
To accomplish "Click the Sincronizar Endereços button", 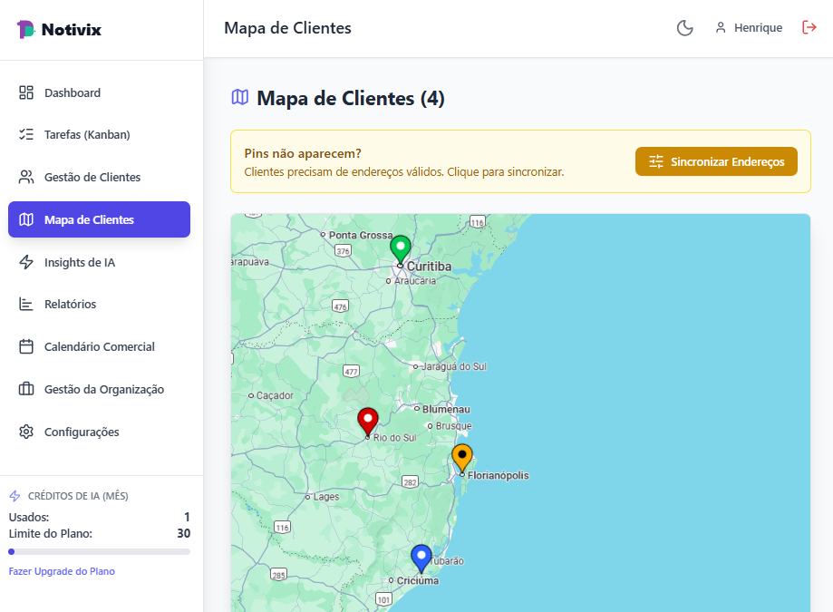I will tap(716, 160).
